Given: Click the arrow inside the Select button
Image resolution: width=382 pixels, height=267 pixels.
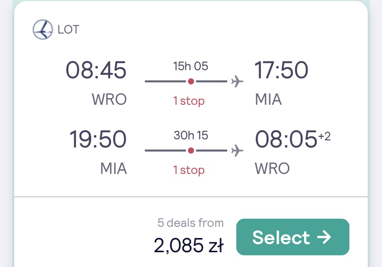Looking at the screenshot, I should (x=324, y=237).
